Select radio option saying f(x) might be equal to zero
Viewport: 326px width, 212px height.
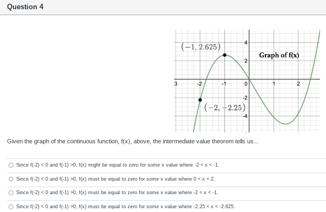11,165
